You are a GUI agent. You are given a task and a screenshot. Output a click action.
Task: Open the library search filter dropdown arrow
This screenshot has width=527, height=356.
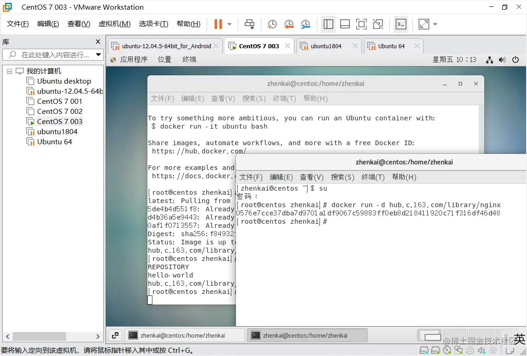(99, 55)
